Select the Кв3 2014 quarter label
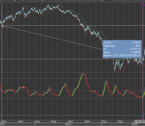The image size is (145, 126). tap(71, 121)
